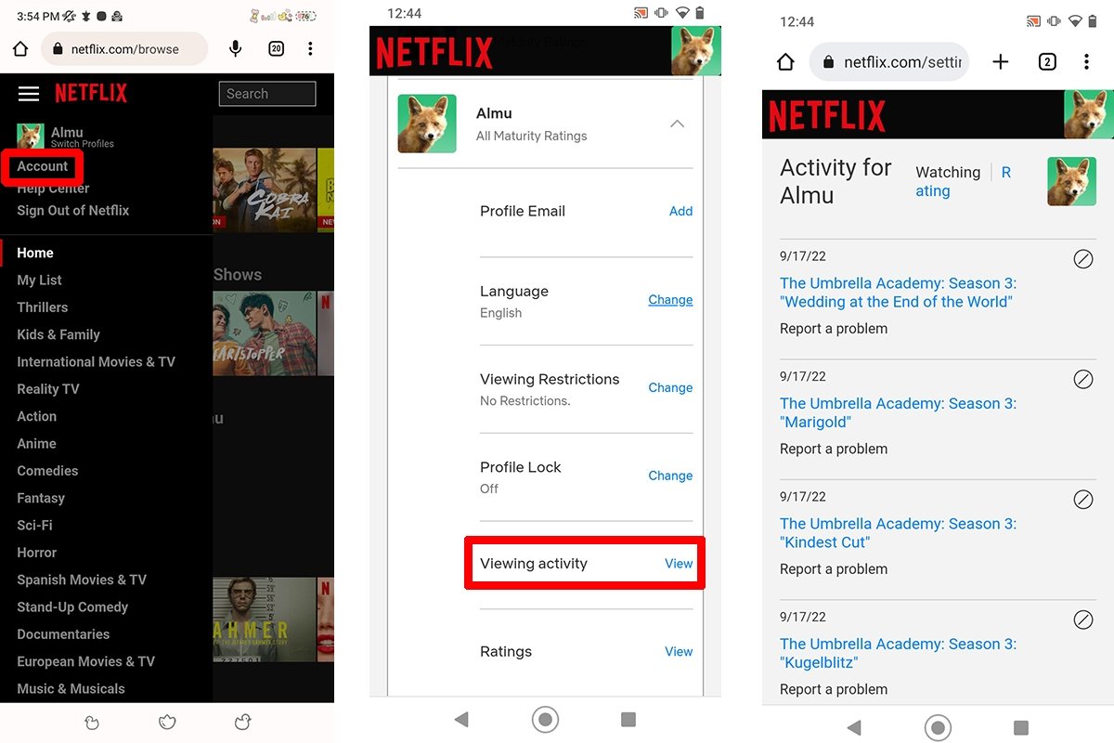Tap the microphone icon in left browser

click(x=236, y=49)
